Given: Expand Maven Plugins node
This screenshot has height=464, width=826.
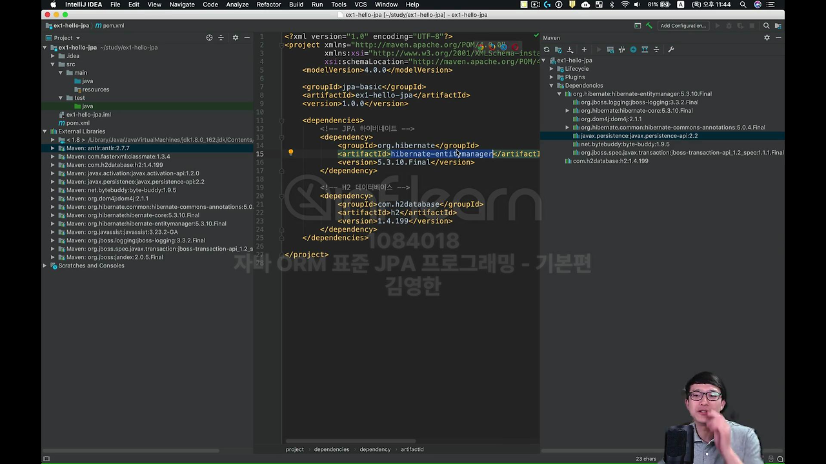Looking at the screenshot, I should 552,77.
